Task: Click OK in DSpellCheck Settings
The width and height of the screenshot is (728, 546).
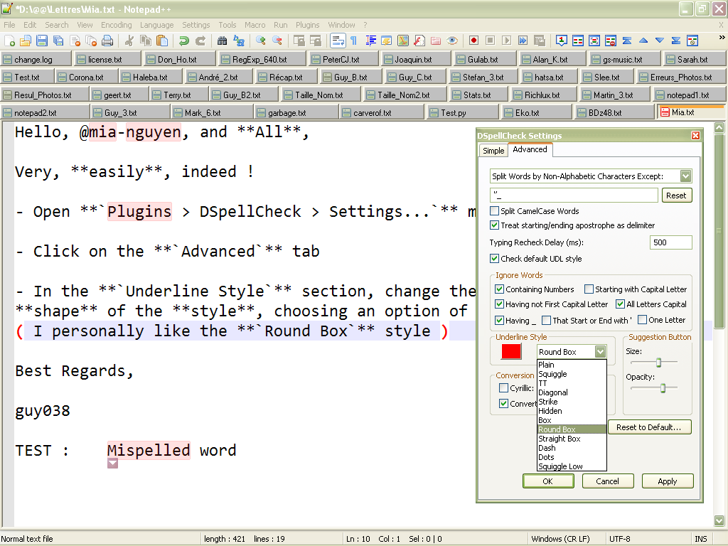Action: 548,481
